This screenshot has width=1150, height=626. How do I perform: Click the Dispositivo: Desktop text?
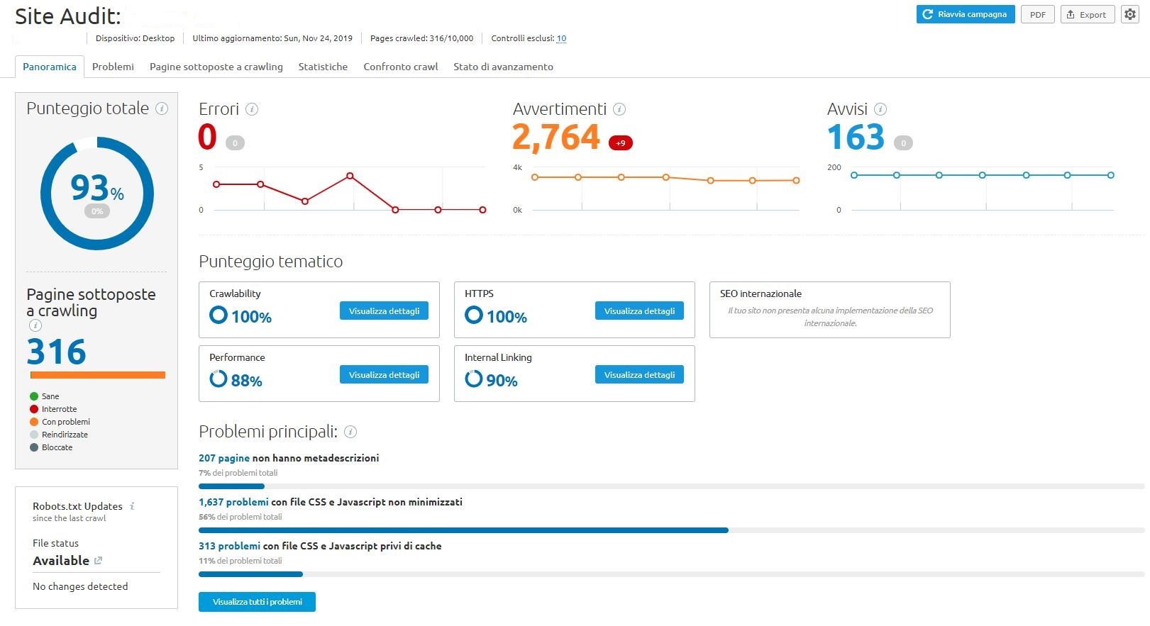tap(135, 38)
